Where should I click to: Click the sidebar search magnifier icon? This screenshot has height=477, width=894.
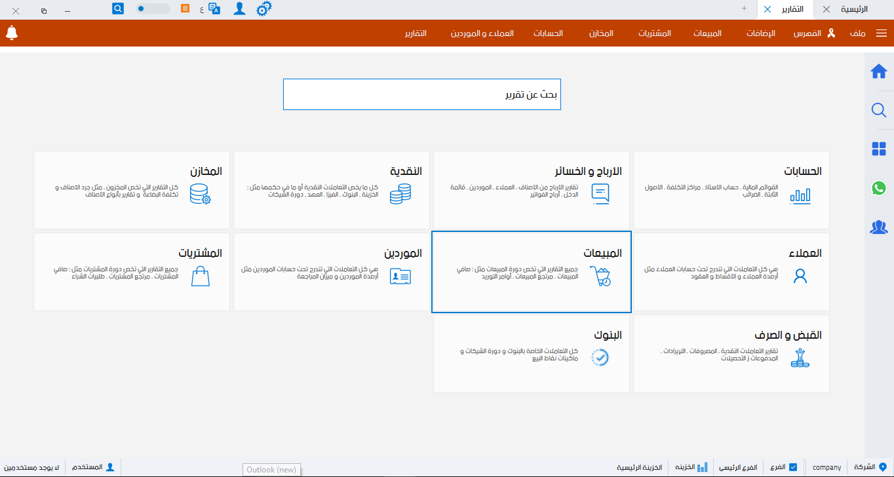point(879,110)
